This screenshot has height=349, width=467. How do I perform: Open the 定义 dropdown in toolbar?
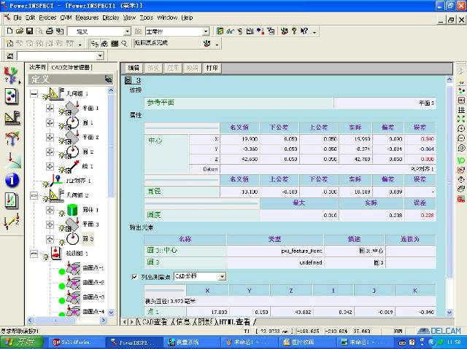(x=127, y=31)
